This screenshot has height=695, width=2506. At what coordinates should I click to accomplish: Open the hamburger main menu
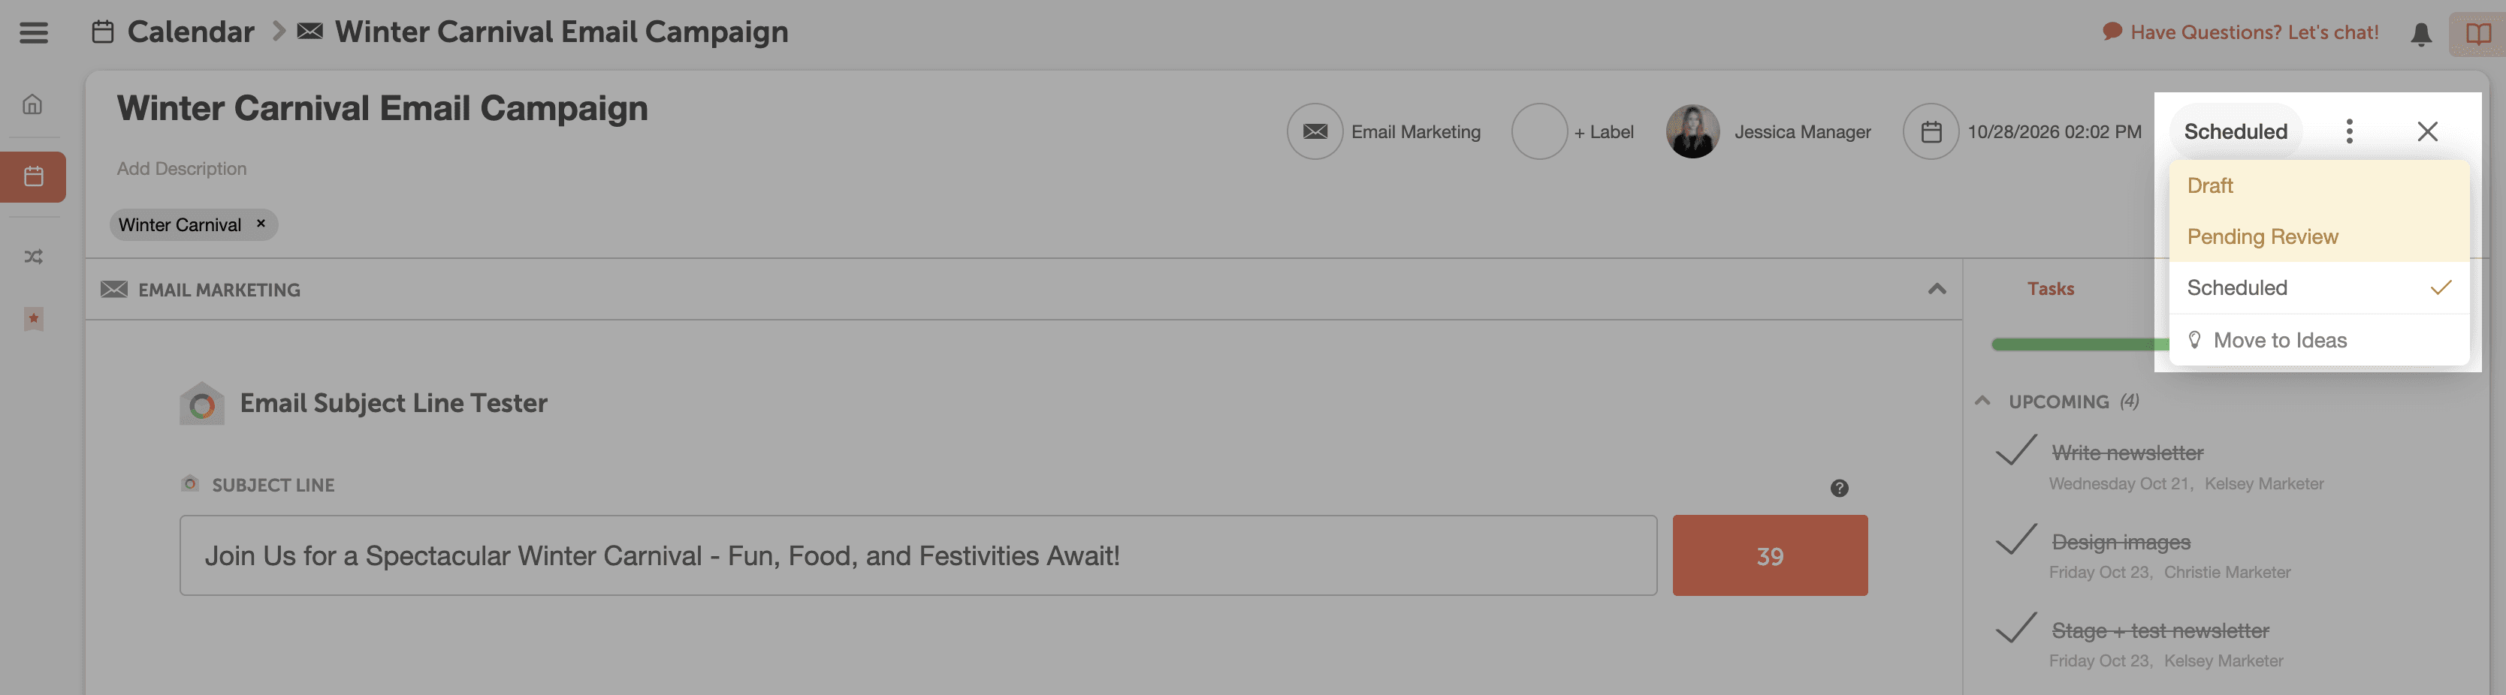(33, 32)
